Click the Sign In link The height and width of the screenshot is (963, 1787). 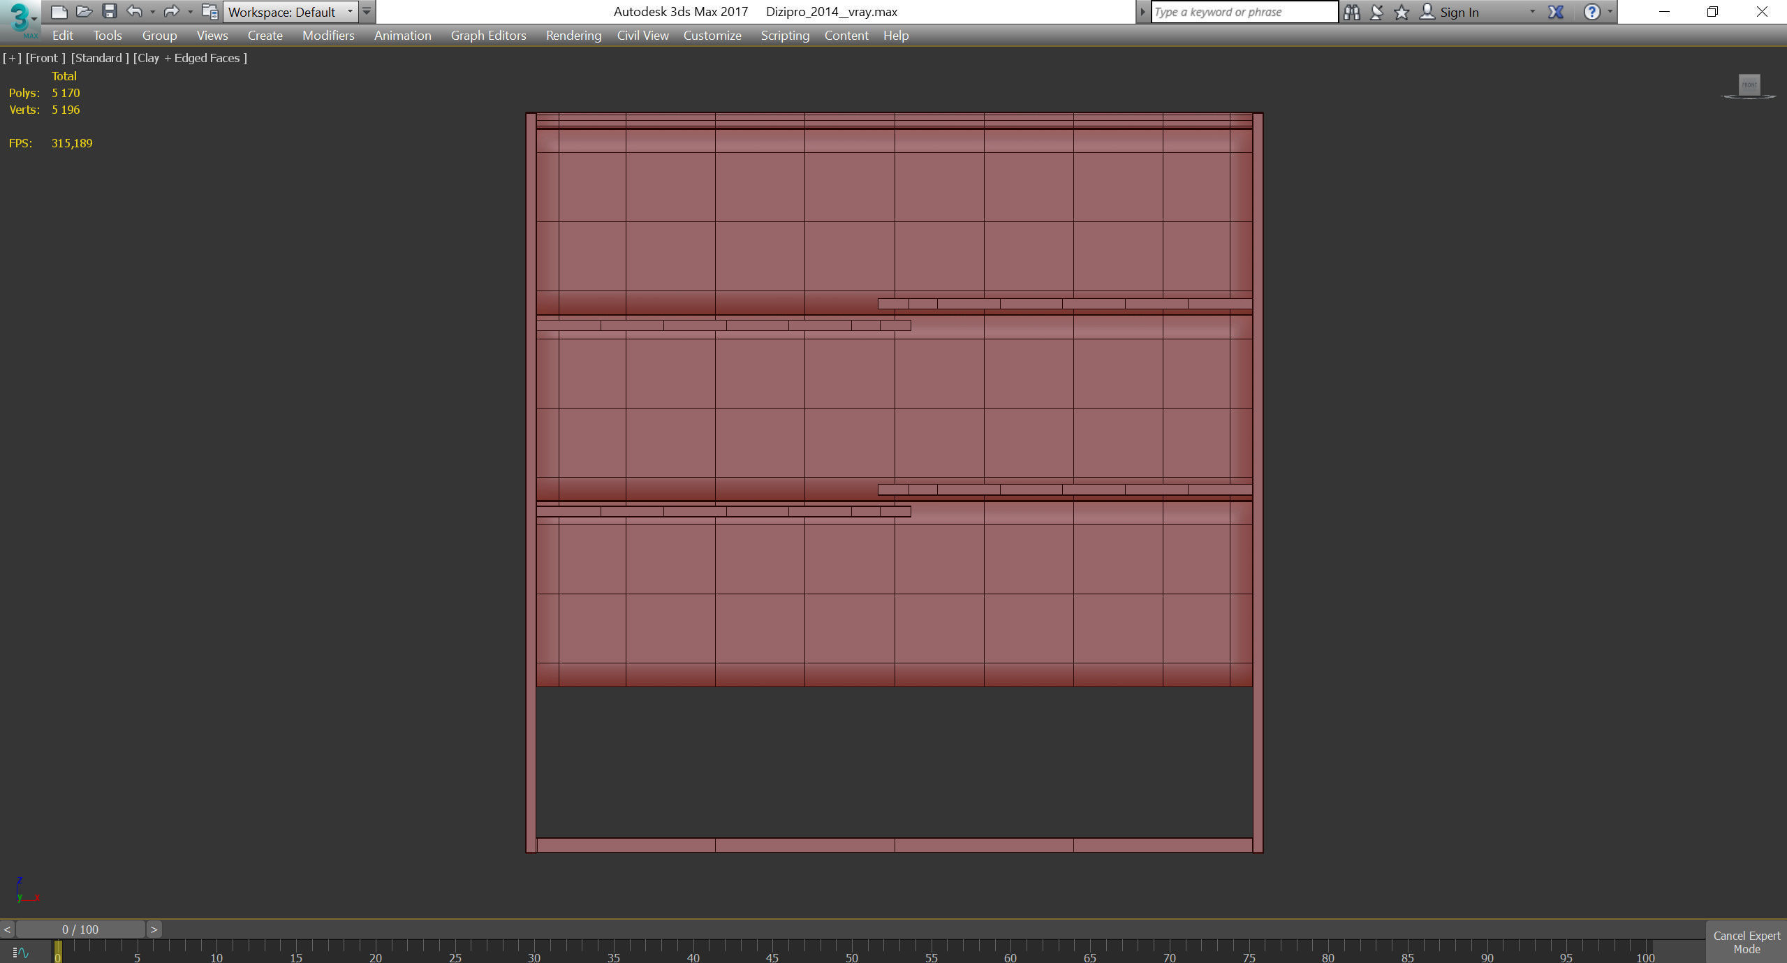[1459, 12]
